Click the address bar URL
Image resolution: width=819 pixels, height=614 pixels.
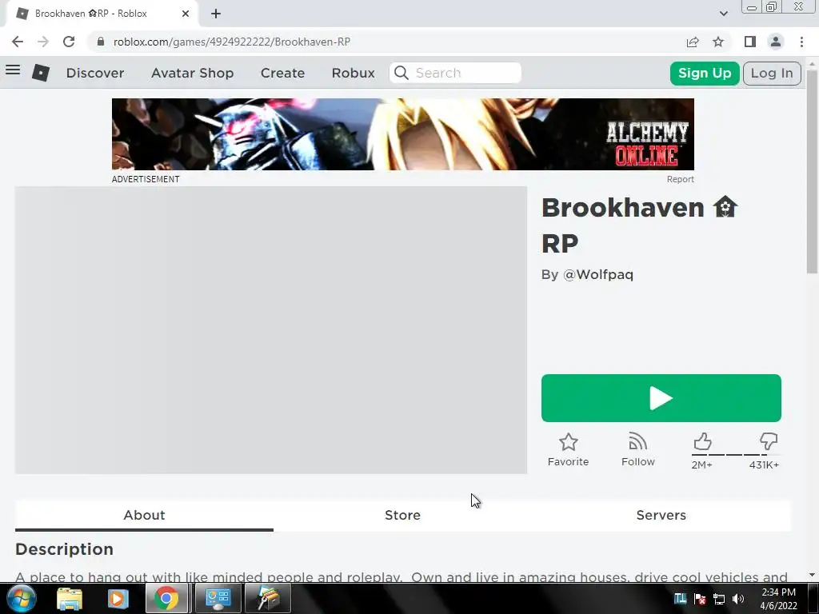(x=232, y=42)
